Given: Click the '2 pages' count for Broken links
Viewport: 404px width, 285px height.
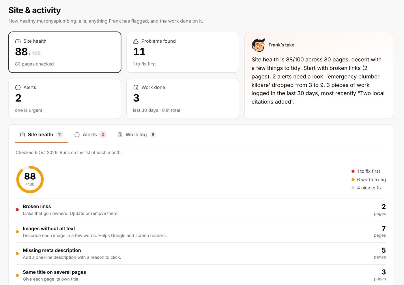Looking at the screenshot, I should [x=380, y=209].
